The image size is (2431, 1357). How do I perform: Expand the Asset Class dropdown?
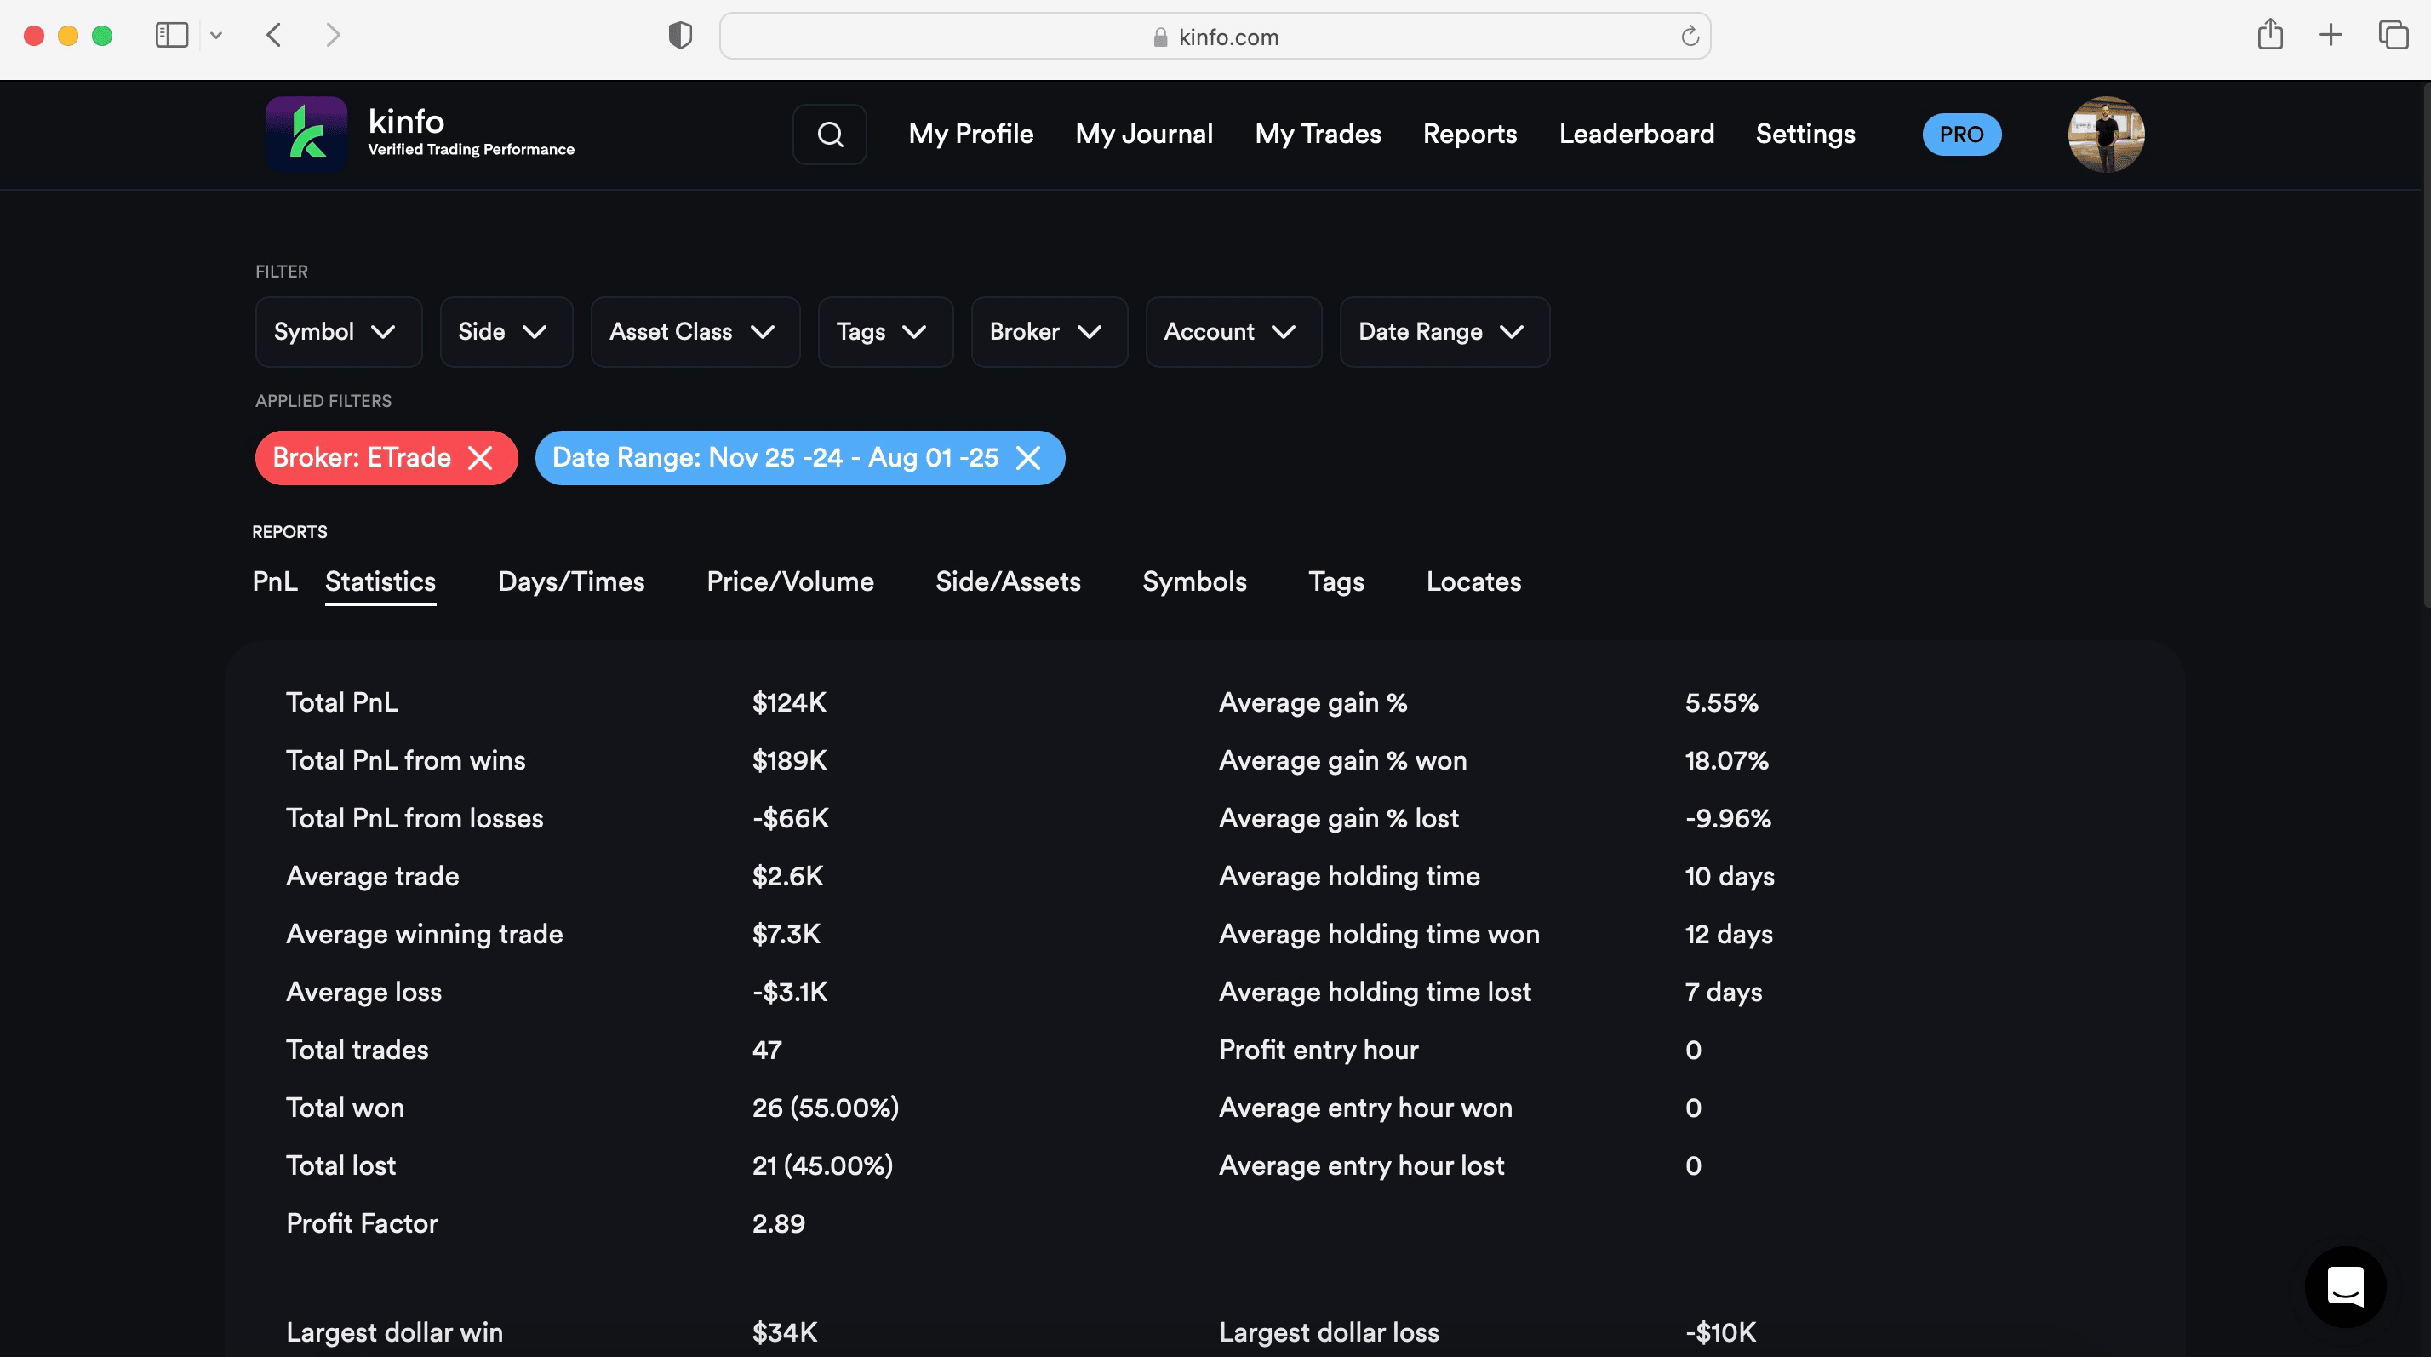(x=695, y=331)
